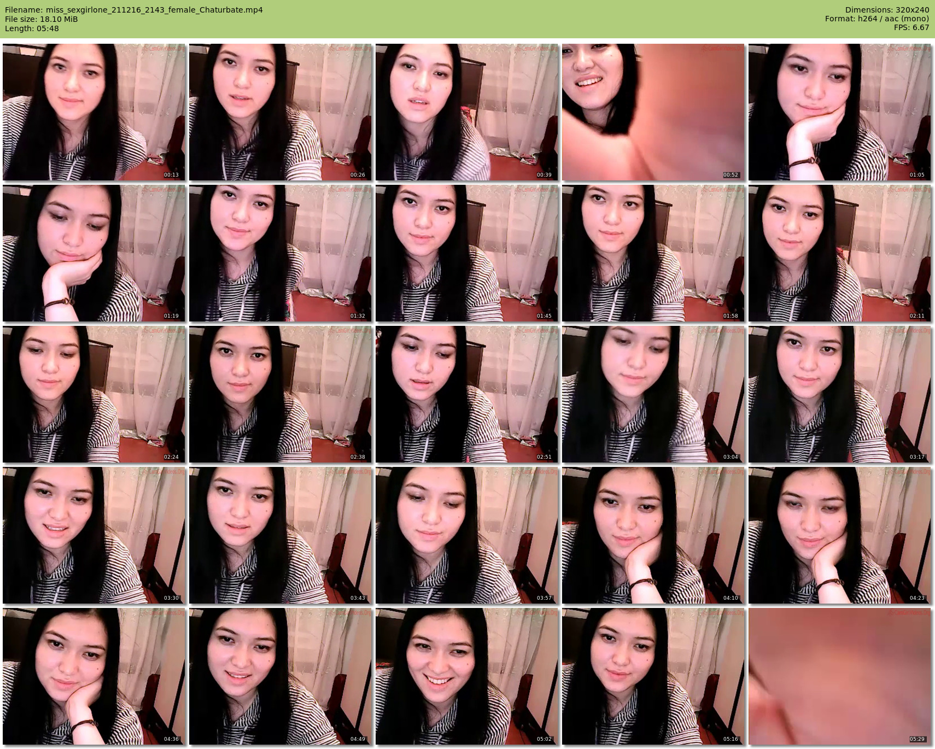Image resolution: width=935 pixels, height=749 pixels.
Task: Pick the frame marked 01:58
Action: tap(653, 253)
